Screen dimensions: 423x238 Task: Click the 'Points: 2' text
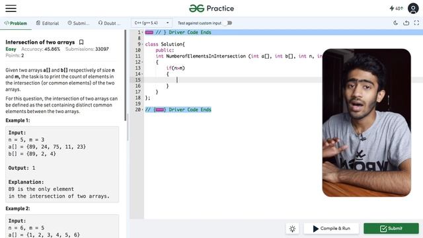[15, 56]
